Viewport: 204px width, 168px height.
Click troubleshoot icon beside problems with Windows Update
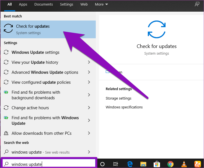(x=6, y=118)
